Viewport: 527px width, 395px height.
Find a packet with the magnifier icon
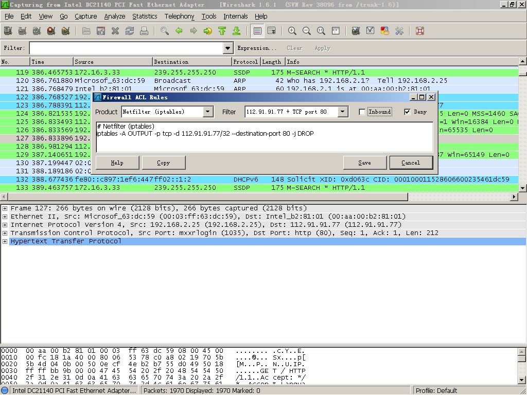point(165,31)
